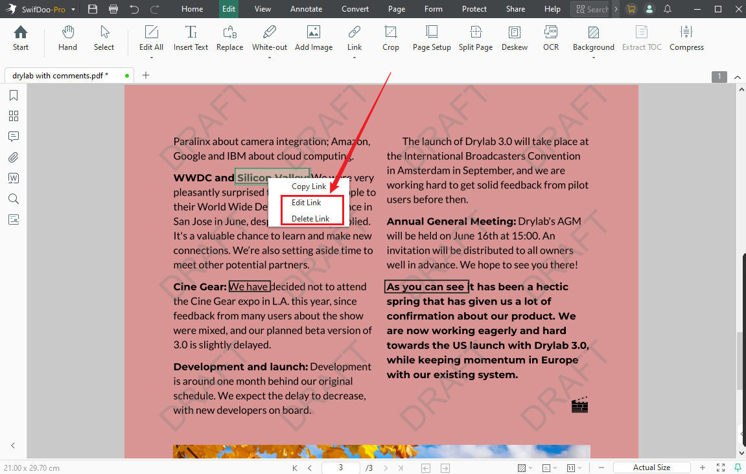
Task: Activate the Select arrow tool
Action: tap(104, 38)
